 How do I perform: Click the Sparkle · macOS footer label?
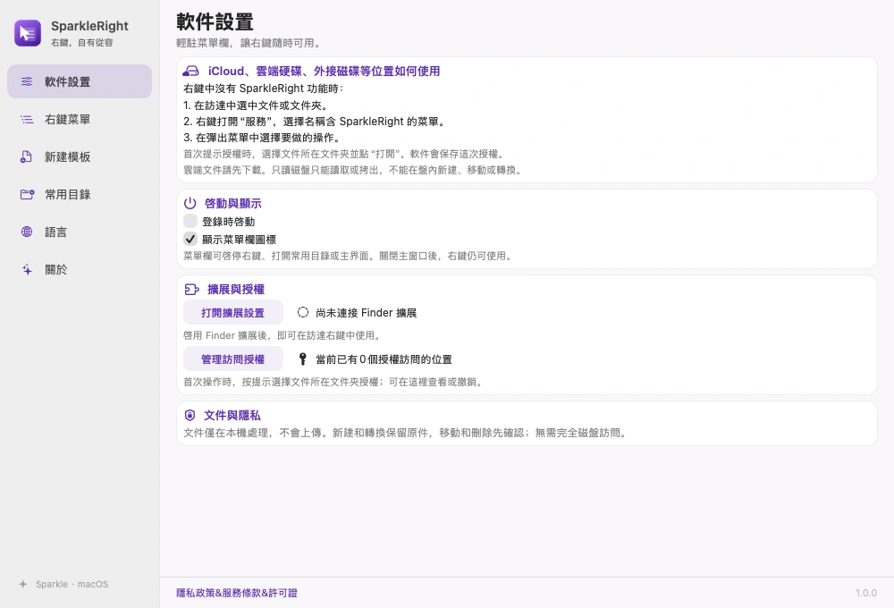72,584
